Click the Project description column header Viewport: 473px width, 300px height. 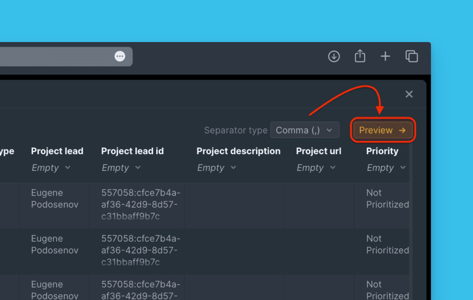click(238, 151)
